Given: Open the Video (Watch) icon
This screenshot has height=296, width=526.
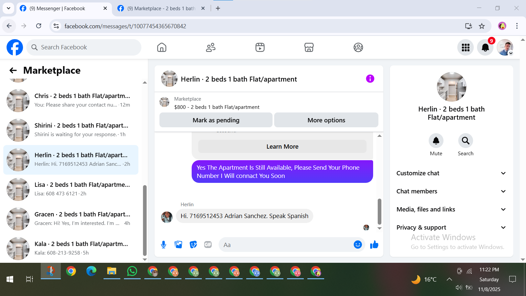Looking at the screenshot, I should tap(260, 47).
